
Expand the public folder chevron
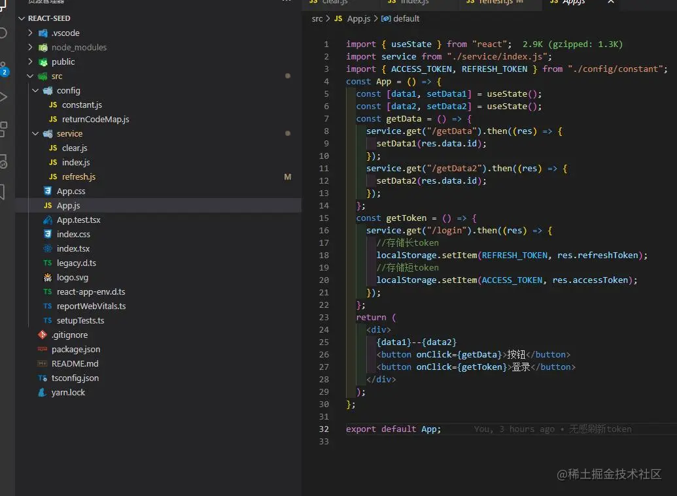pyautogui.click(x=30, y=61)
